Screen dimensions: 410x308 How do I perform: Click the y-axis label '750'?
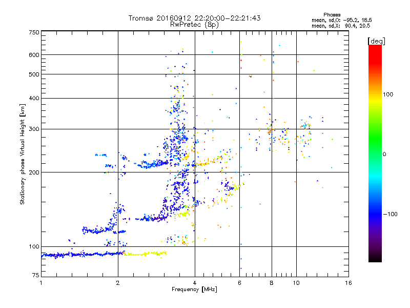(34, 32)
